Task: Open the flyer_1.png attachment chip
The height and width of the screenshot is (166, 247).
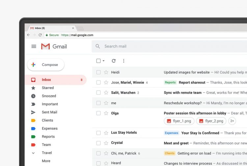Action: tap(179, 121)
